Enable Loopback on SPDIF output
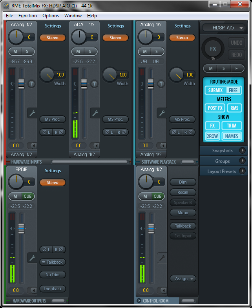This screenshot has width=252, height=308. coord(53,289)
